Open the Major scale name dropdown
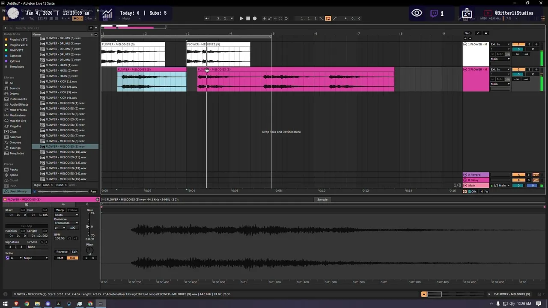Image resolution: width=548 pixels, height=308 pixels. tap(36, 258)
